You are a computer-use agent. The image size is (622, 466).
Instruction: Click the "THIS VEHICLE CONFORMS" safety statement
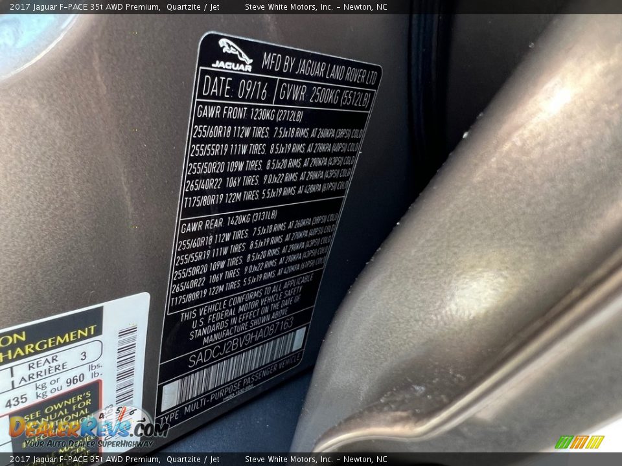tap(246, 307)
